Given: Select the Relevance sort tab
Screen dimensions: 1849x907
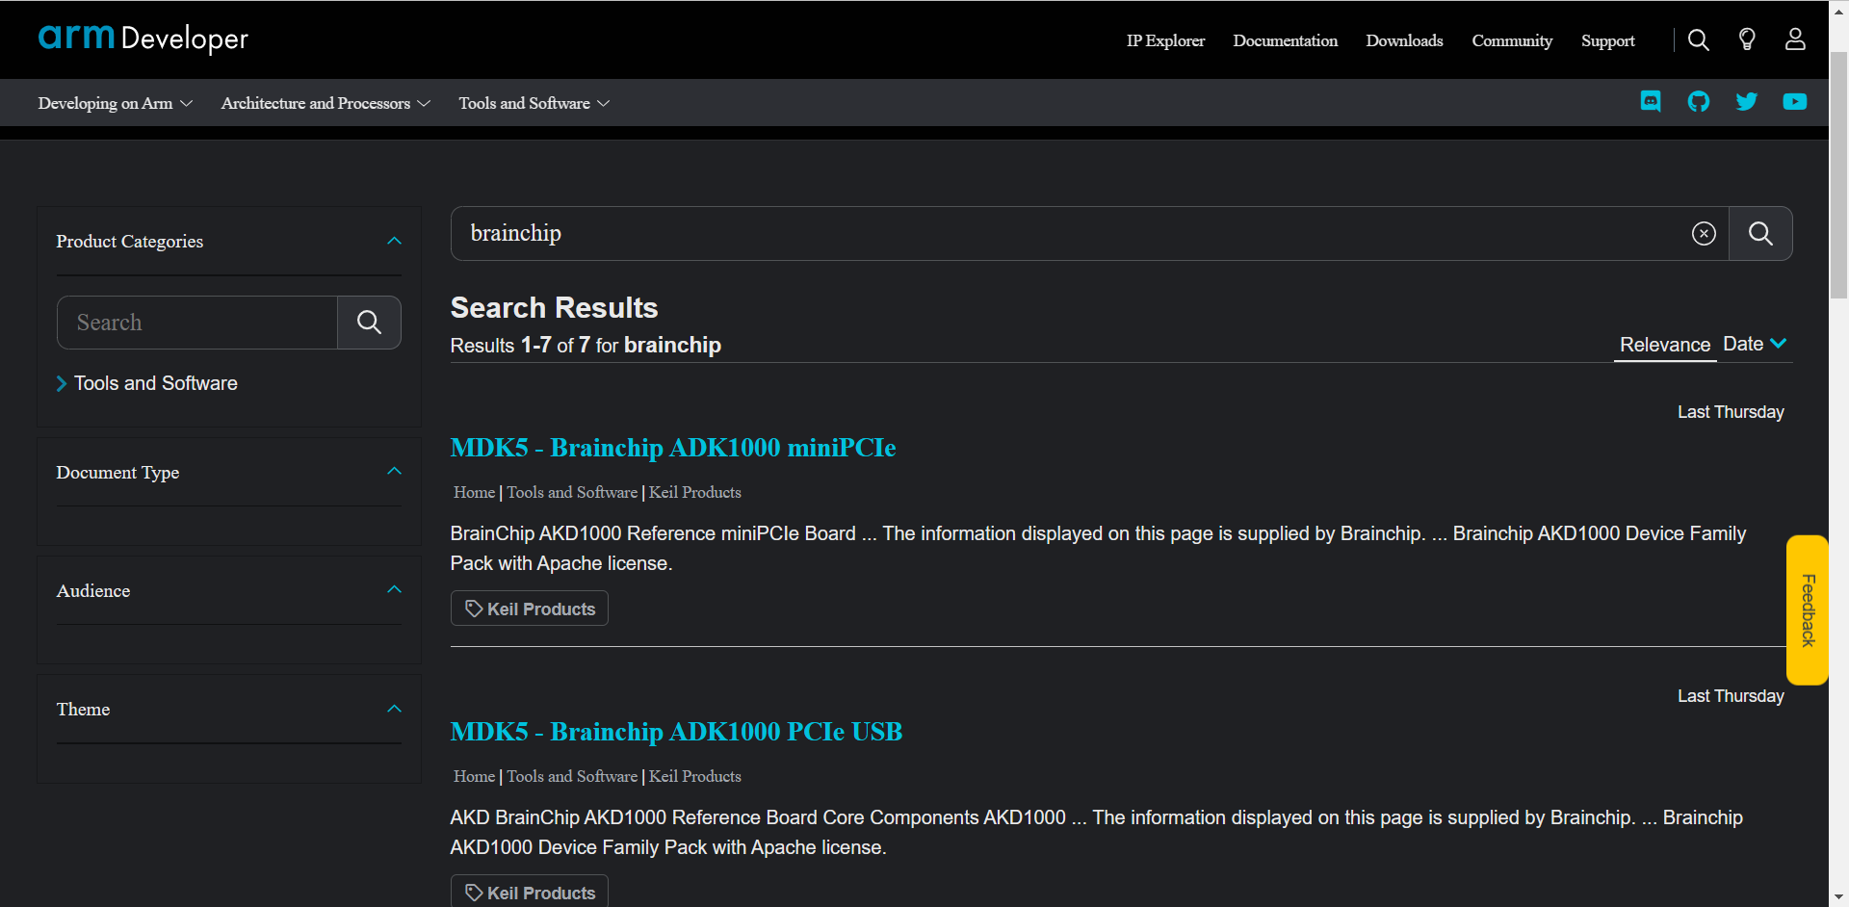Looking at the screenshot, I should (1664, 345).
